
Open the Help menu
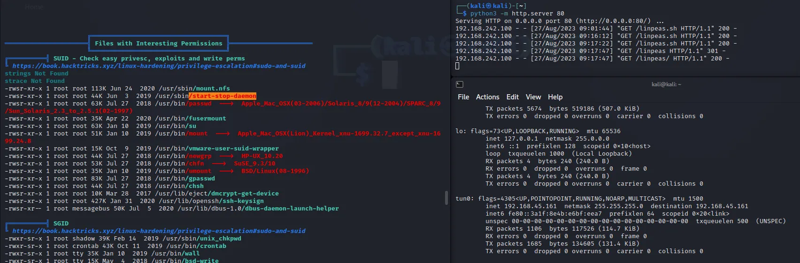point(555,97)
